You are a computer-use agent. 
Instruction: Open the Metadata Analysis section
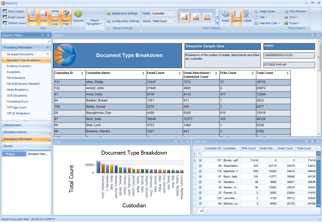click(26, 132)
